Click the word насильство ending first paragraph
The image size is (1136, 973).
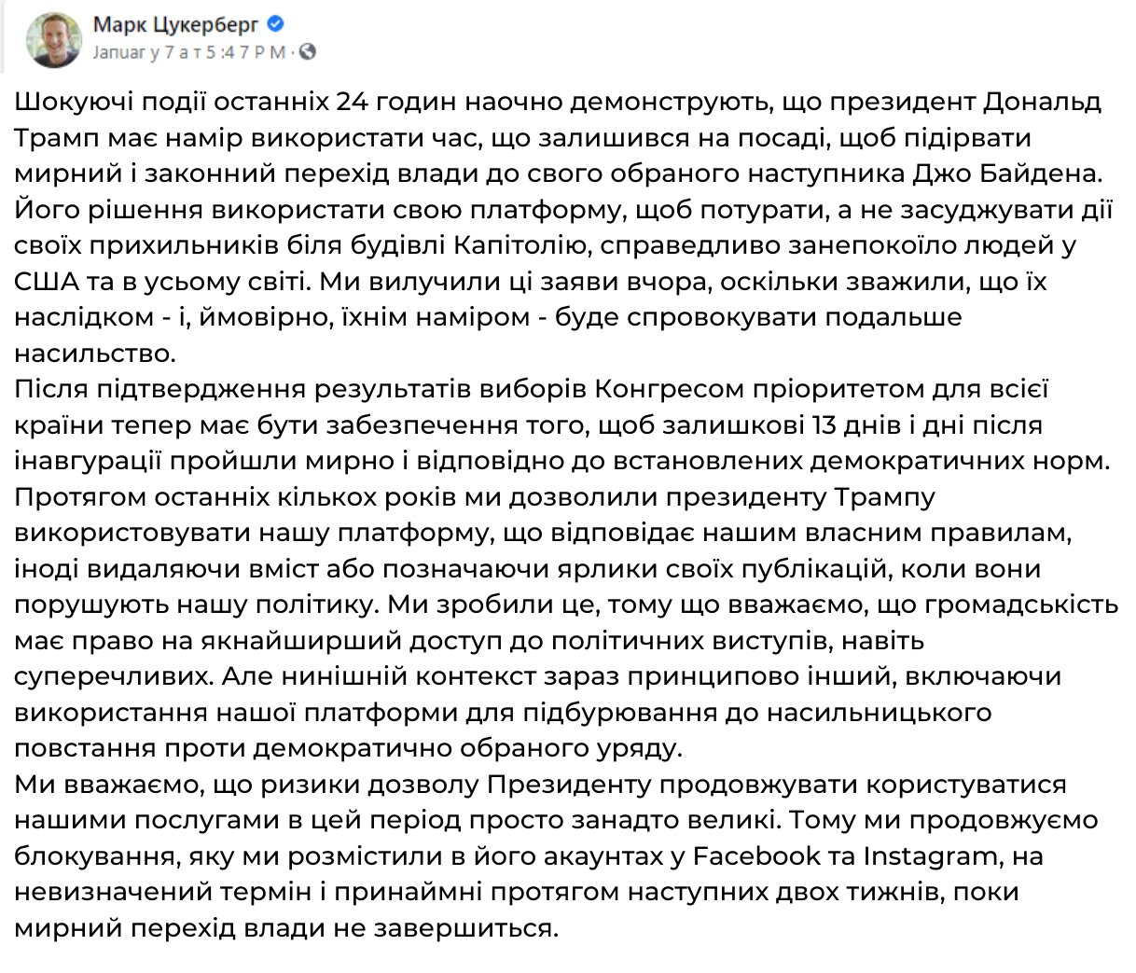(x=95, y=354)
